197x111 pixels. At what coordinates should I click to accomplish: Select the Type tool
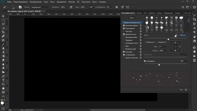coord(3,80)
